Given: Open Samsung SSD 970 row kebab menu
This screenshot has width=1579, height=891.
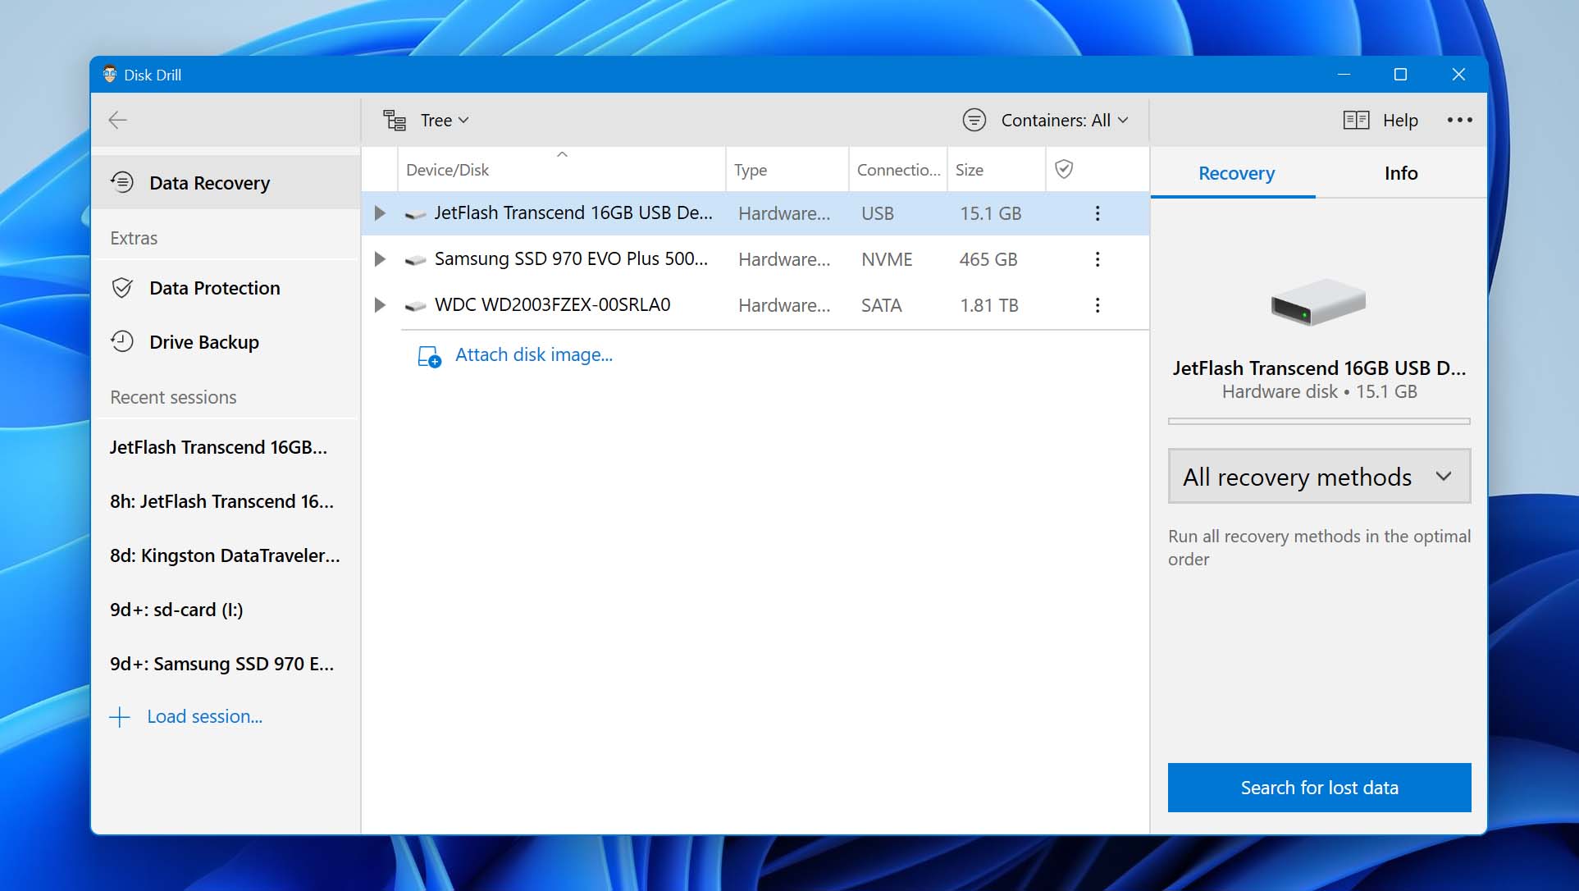Looking at the screenshot, I should [x=1098, y=260].
